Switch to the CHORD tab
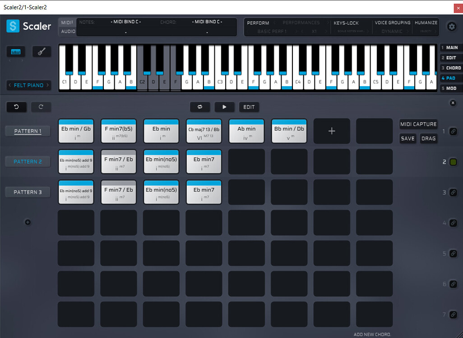 (451, 68)
